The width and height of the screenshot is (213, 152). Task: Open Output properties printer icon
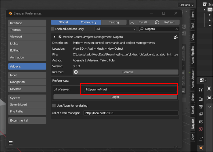(x=200, y=106)
